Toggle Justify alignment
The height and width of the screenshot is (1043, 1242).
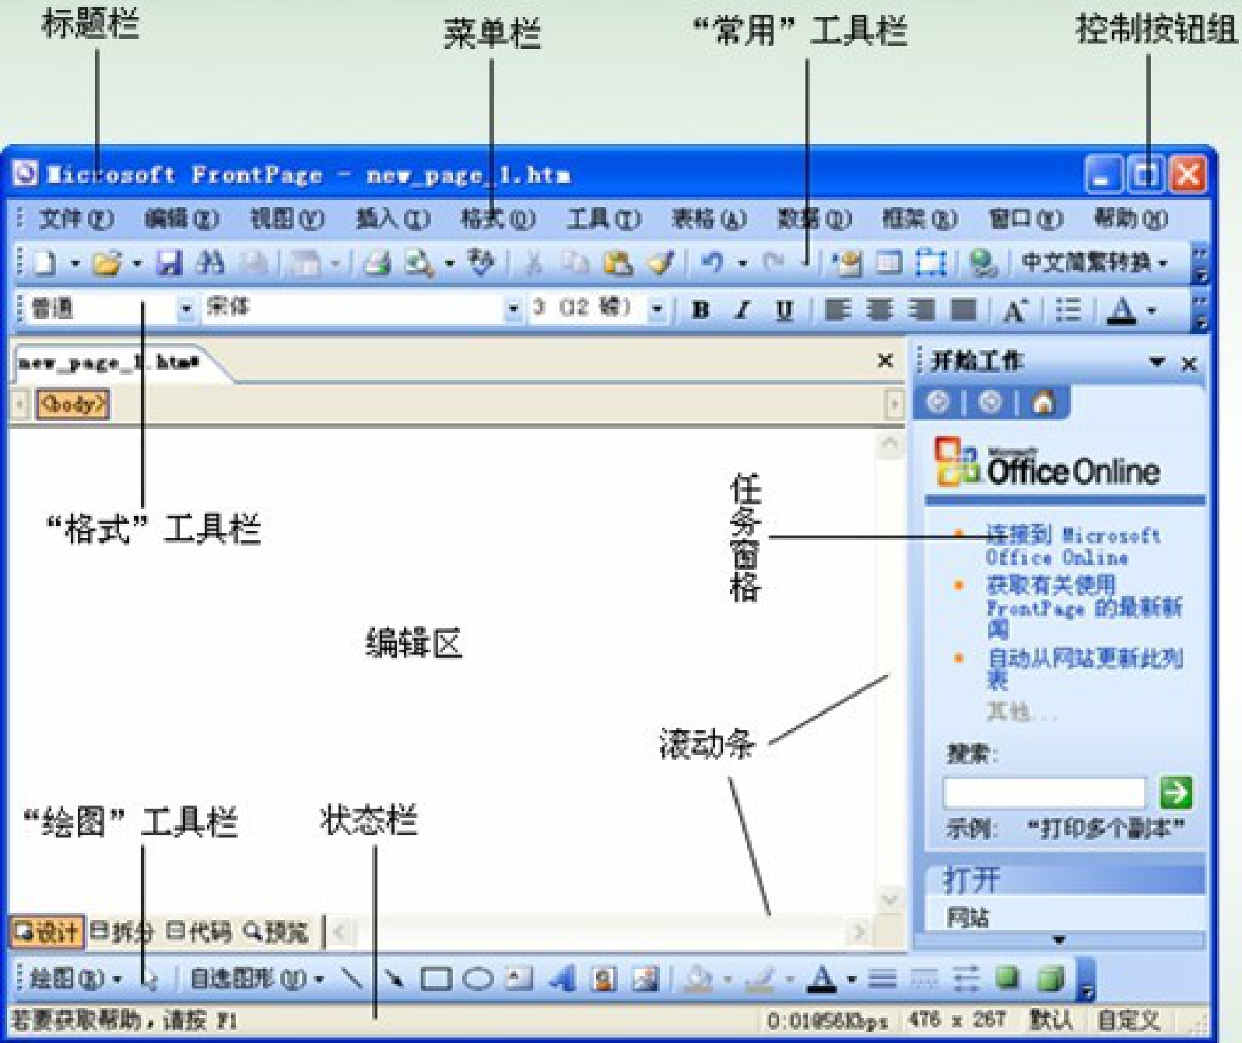[x=963, y=310]
